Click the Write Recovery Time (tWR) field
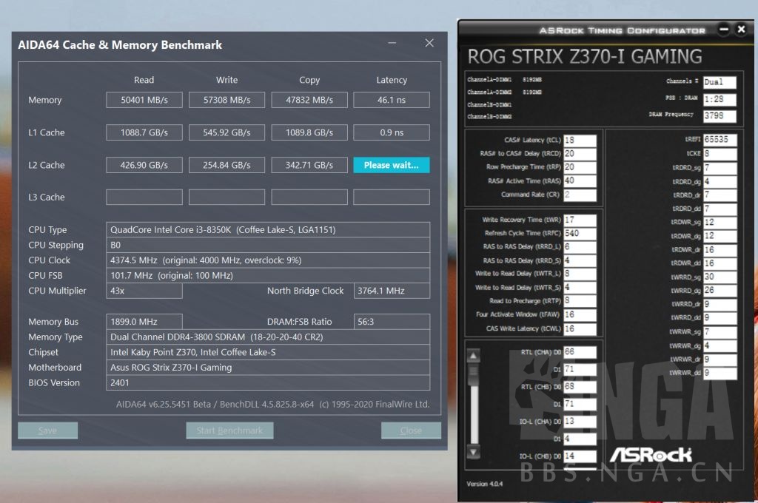This screenshot has height=503, width=758. click(580, 220)
